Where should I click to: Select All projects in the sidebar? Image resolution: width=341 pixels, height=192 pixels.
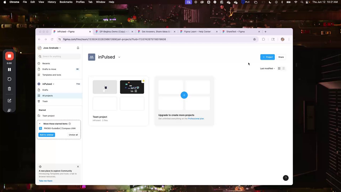click(x=59, y=96)
